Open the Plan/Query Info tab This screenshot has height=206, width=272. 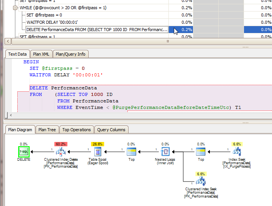tap(71, 54)
